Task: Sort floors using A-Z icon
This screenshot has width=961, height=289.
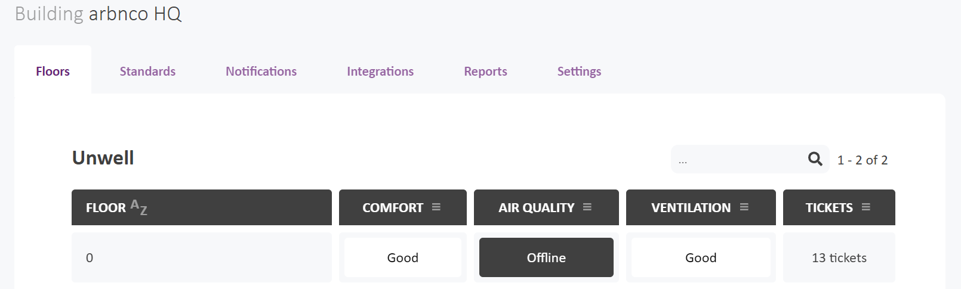Action: point(139,207)
